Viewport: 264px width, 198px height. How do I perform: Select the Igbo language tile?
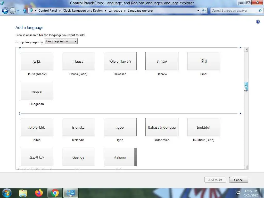(120, 127)
